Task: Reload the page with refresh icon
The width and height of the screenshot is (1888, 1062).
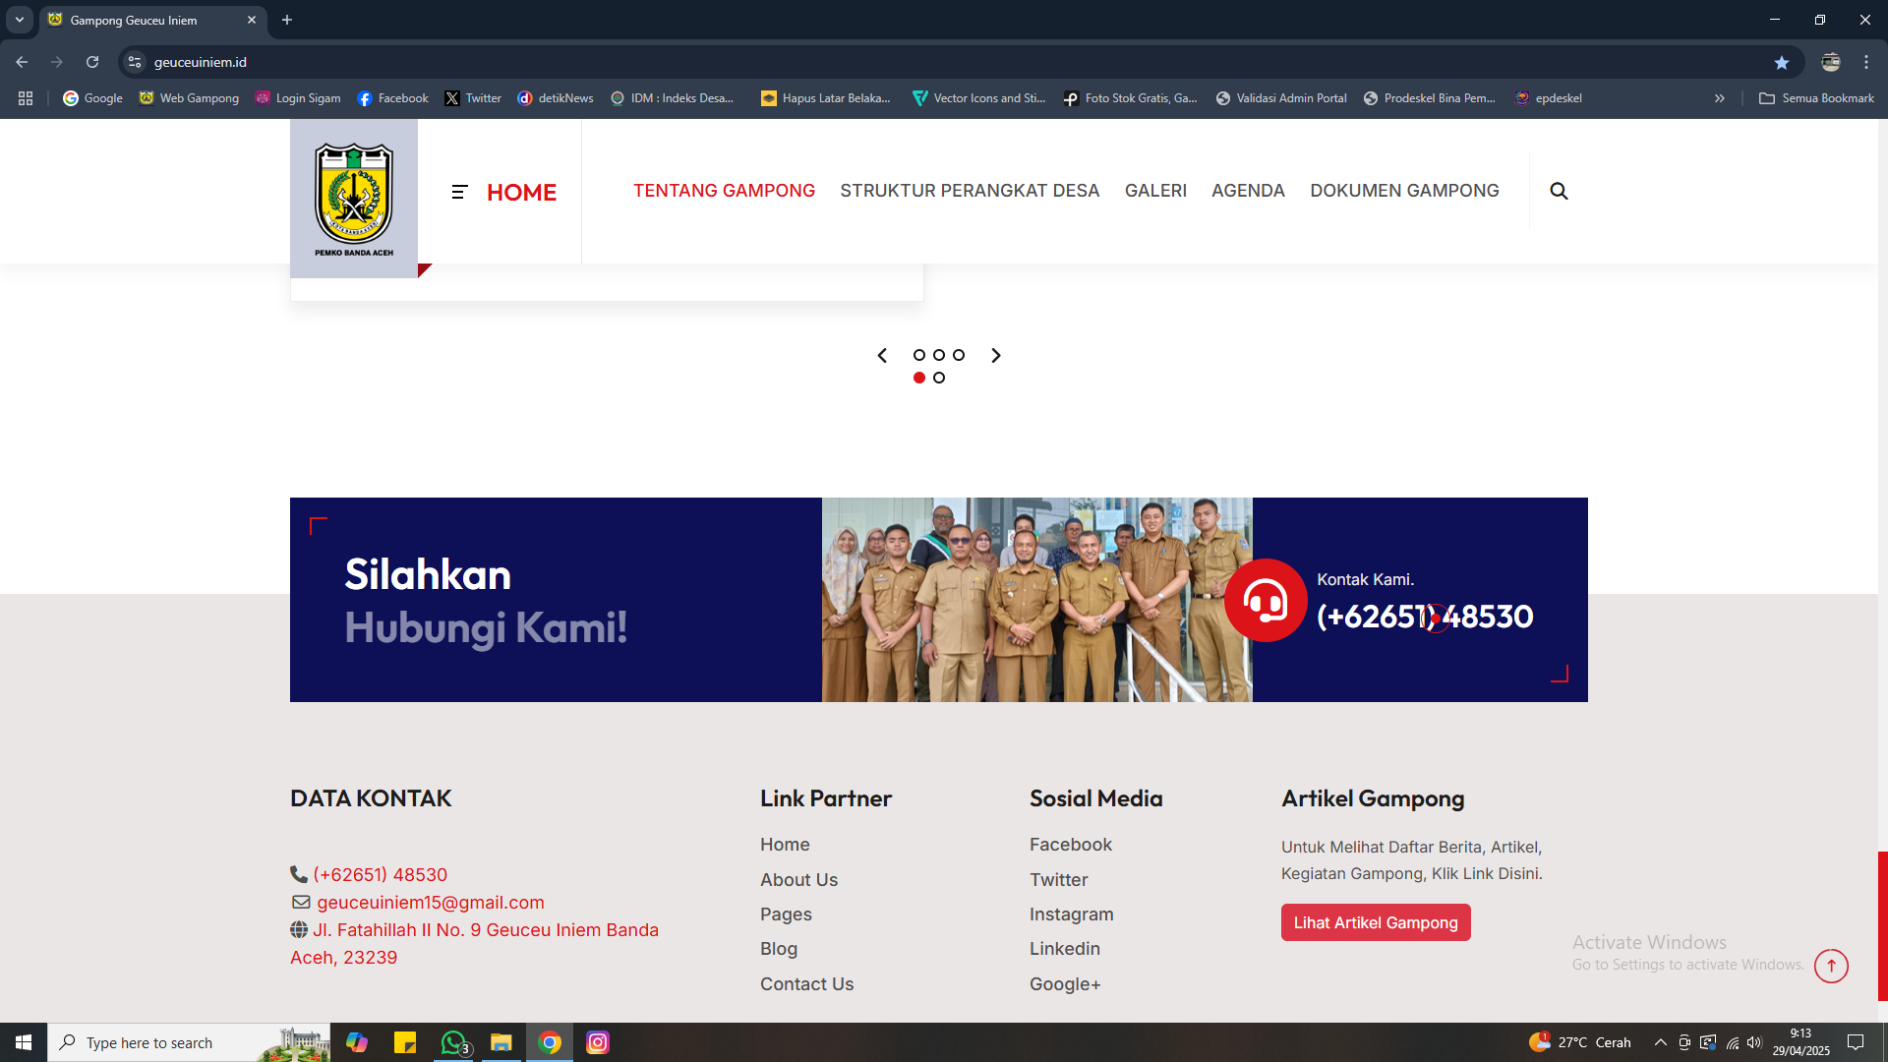Action: click(92, 62)
